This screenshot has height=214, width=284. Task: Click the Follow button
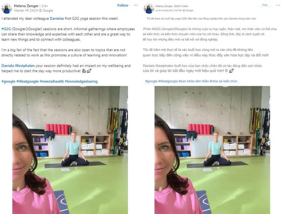click(122, 5)
